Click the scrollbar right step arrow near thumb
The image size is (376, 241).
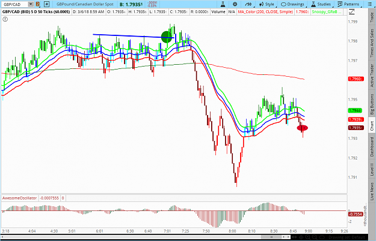click(x=288, y=237)
